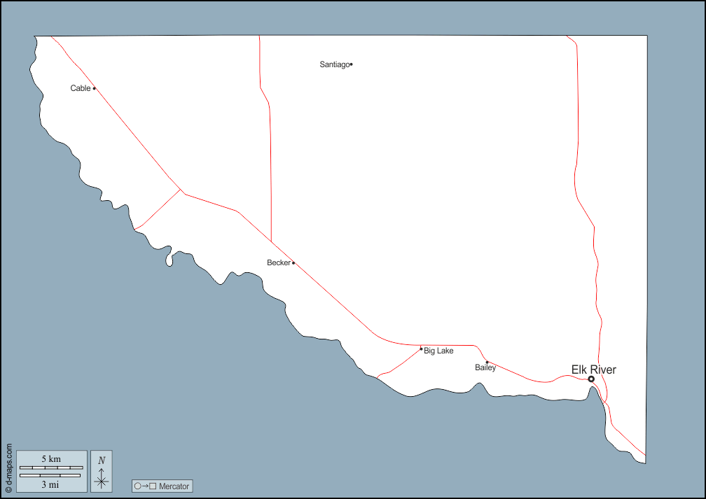Click the Santiago dot marker
Image resolution: width=706 pixels, height=499 pixels.
tap(351, 64)
